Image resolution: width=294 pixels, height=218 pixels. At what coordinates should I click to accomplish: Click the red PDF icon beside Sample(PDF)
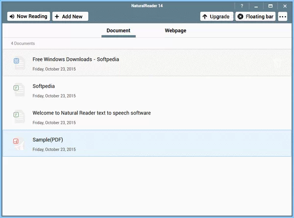click(16, 142)
